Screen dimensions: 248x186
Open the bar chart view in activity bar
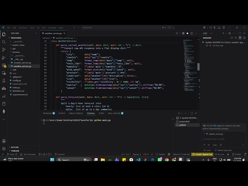(4, 88)
